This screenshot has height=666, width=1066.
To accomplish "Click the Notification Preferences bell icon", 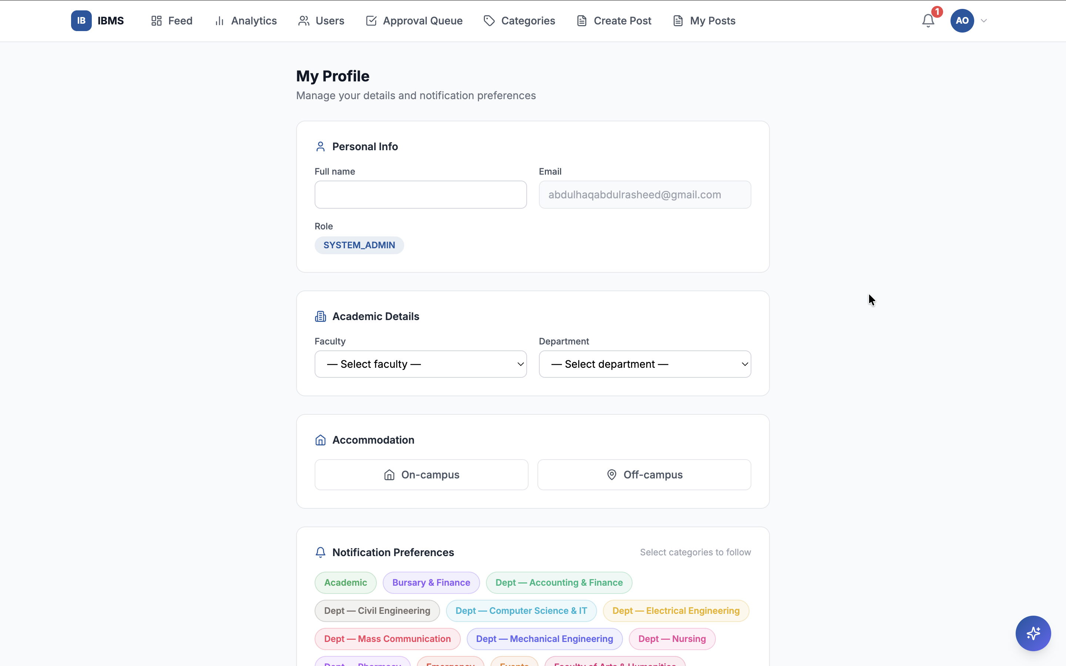I will click(x=320, y=552).
